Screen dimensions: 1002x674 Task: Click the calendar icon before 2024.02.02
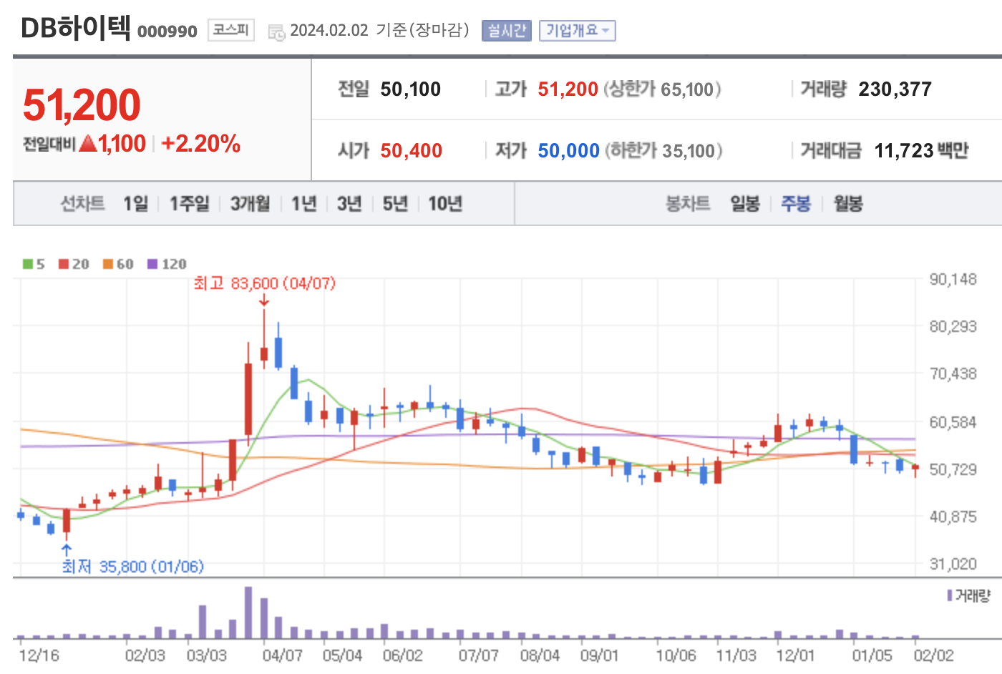coord(276,32)
